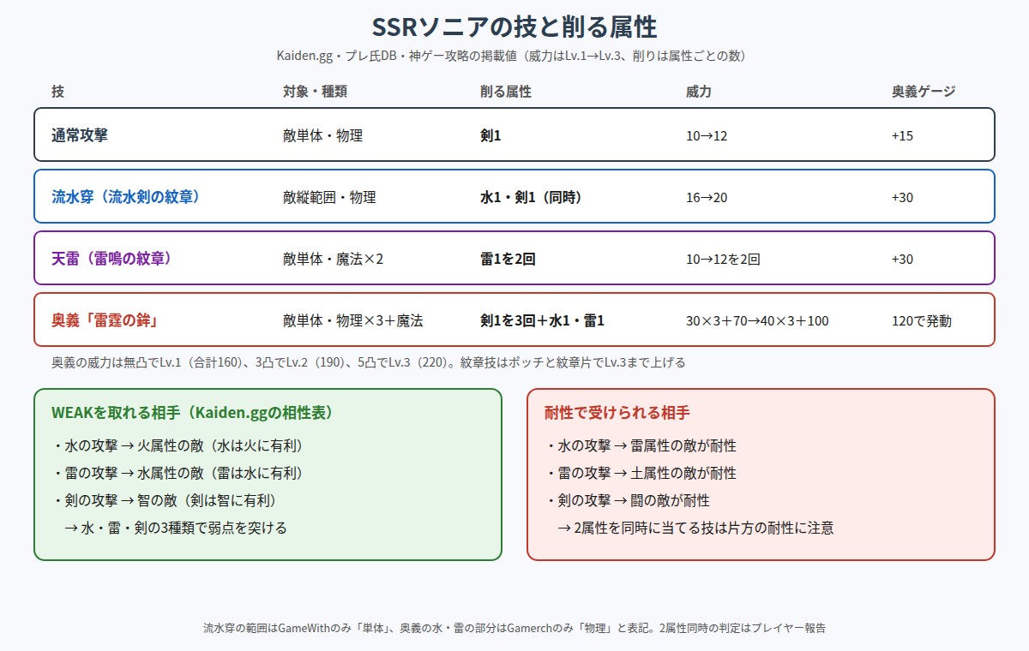1029x651 pixels.
Task: Click the line '水の攻撃 → 火属性の敵'
Action: (178, 445)
